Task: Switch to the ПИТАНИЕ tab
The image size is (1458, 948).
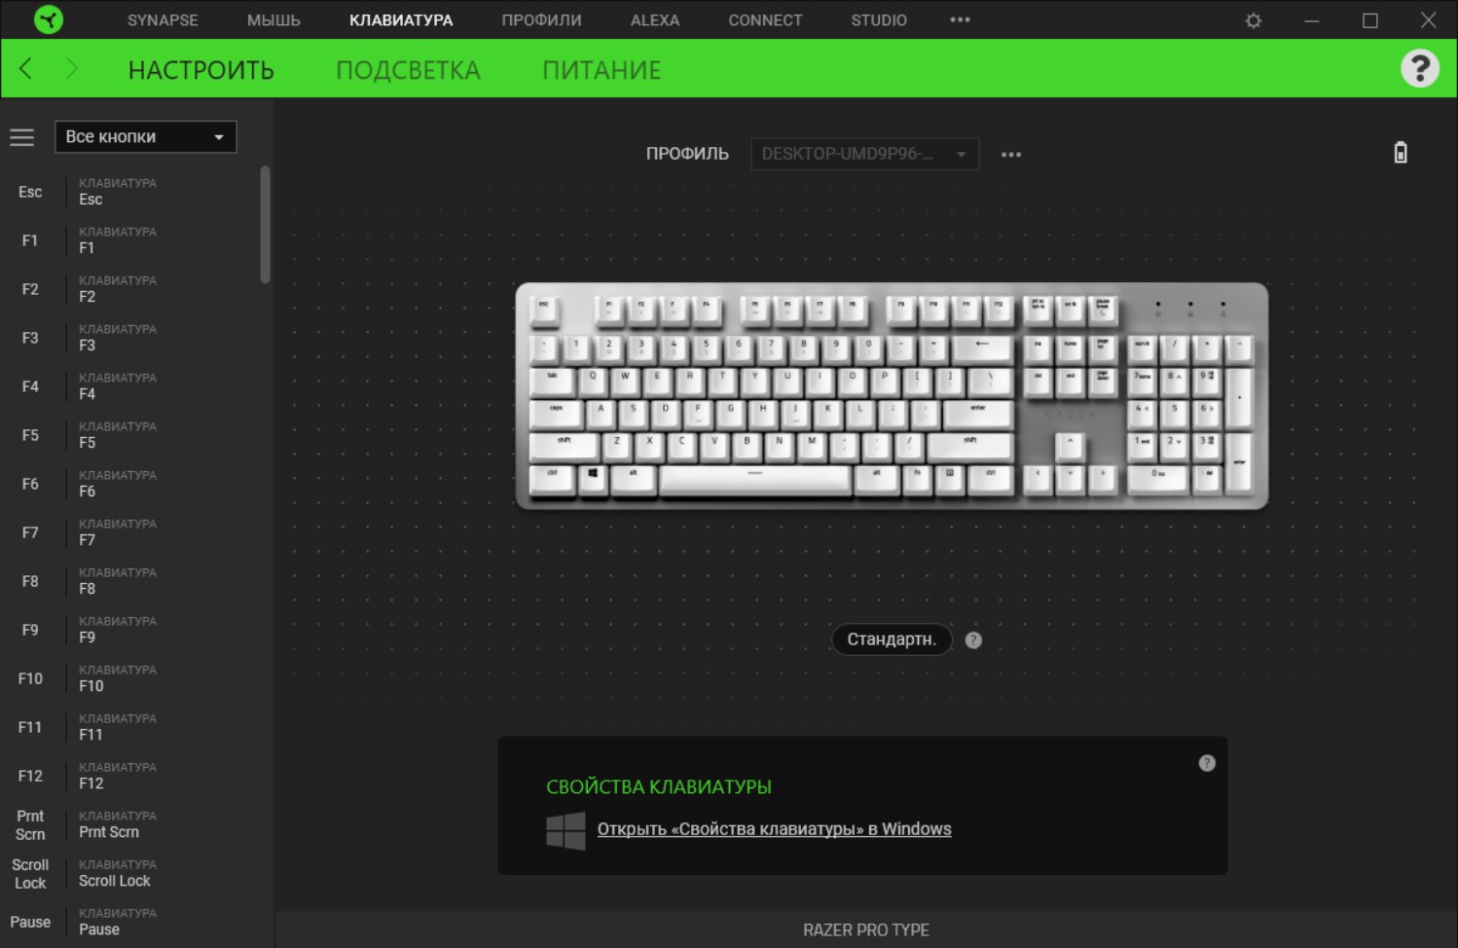Action: click(601, 70)
